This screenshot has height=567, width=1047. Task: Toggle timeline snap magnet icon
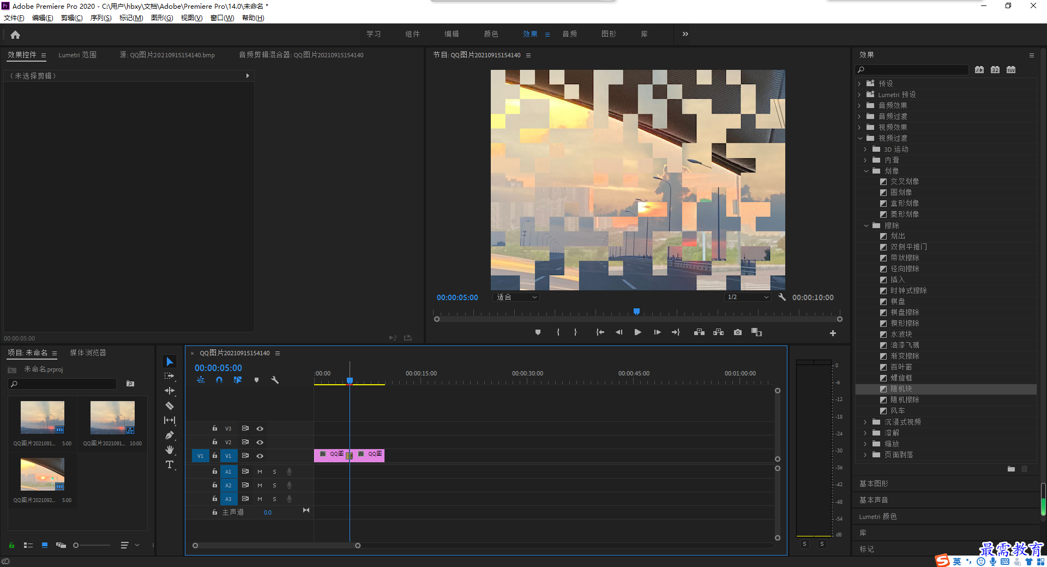219,380
